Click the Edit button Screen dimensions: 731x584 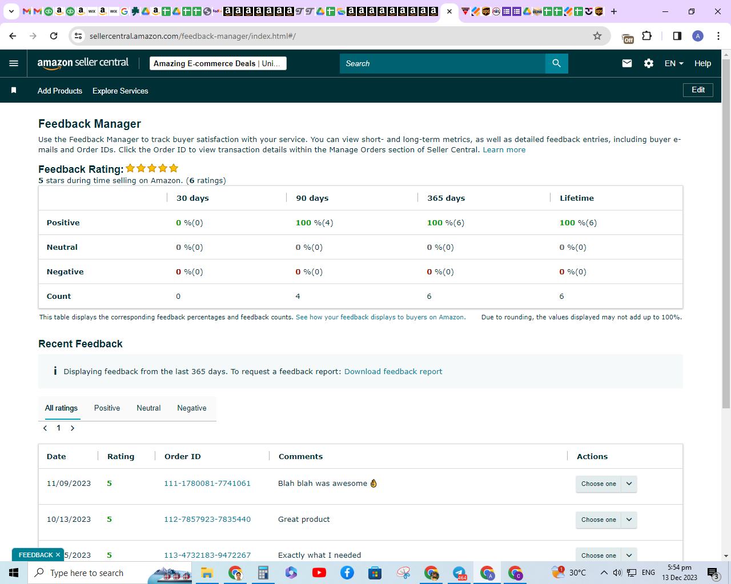(x=698, y=90)
